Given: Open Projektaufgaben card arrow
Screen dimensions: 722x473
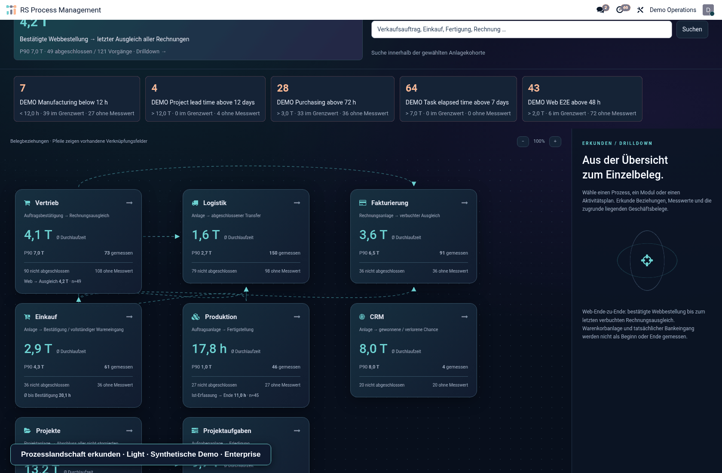Looking at the screenshot, I should pos(297,431).
